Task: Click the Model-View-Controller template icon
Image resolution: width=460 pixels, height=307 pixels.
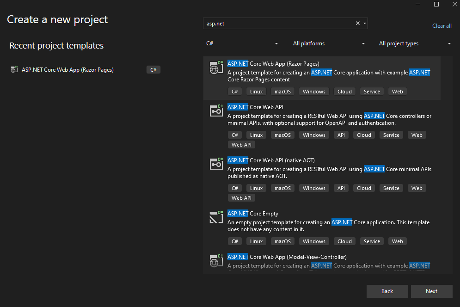Action: 216,261
